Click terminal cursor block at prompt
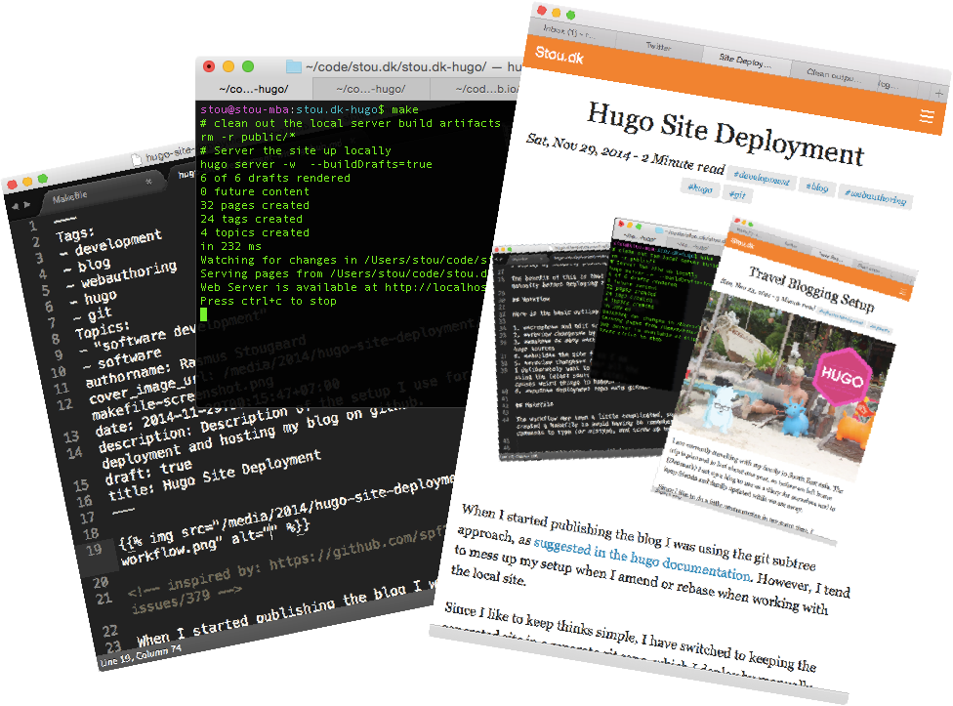 point(204,314)
